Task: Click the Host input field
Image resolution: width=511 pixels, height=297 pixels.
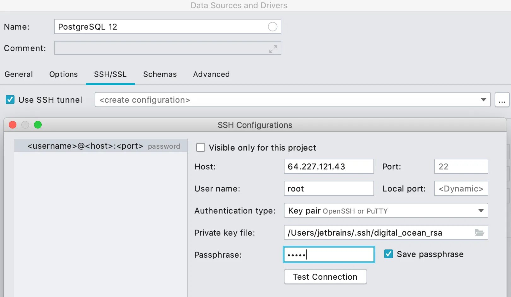Action: 329,167
